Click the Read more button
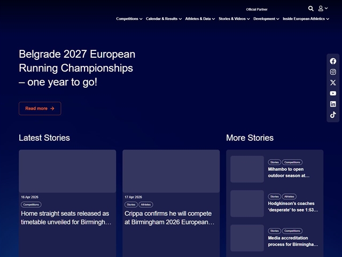The height and width of the screenshot is (257, 342). [40, 108]
